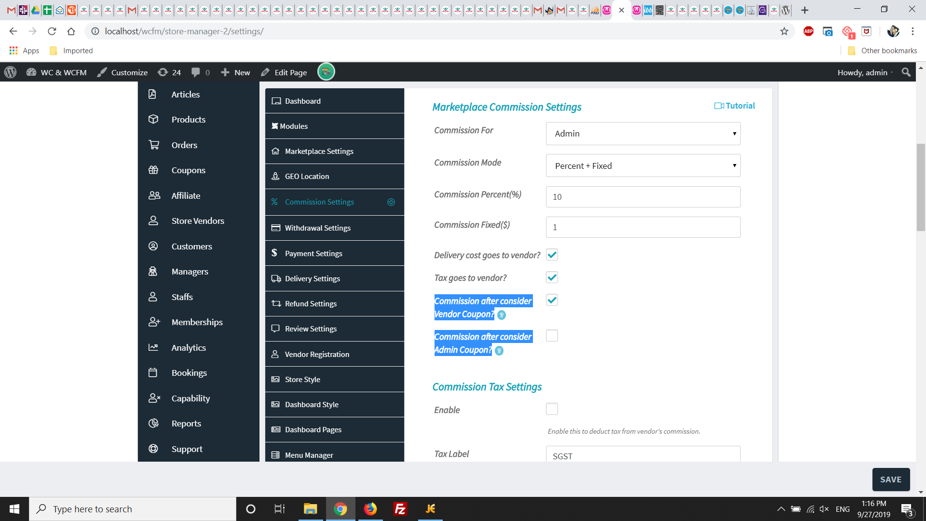Bookmark this page with the star icon
Viewport: 926px width, 521px height.
pyautogui.click(x=784, y=31)
